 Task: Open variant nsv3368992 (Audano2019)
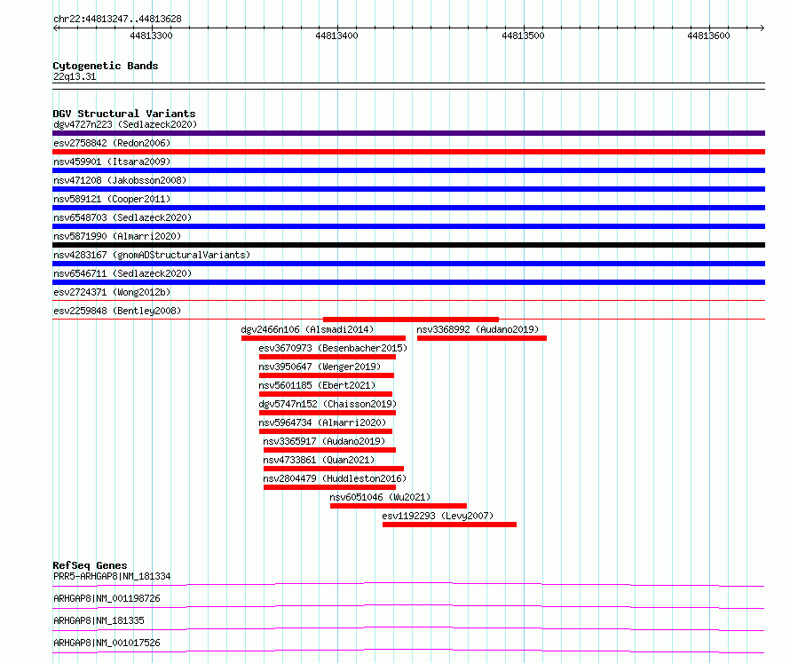(478, 329)
